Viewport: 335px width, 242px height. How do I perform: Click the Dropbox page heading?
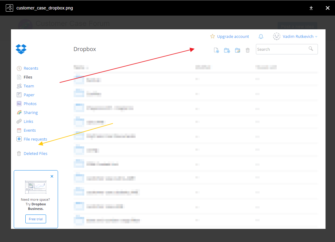click(x=85, y=49)
